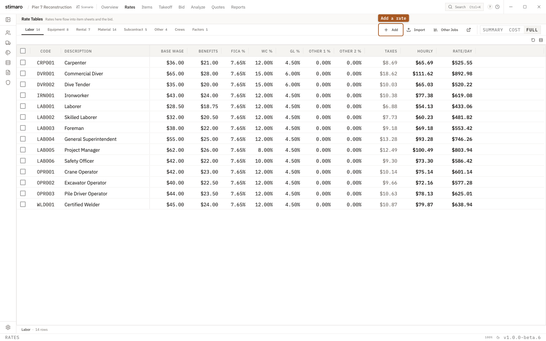Select the COST view
This screenshot has width=546, height=341.
point(515,30)
